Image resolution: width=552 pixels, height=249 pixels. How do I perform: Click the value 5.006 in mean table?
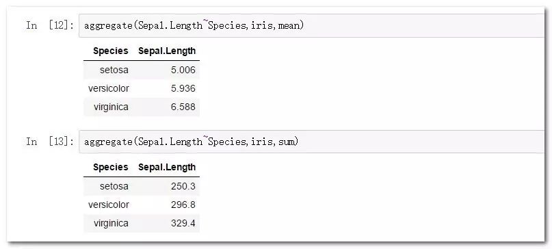tap(183, 70)
